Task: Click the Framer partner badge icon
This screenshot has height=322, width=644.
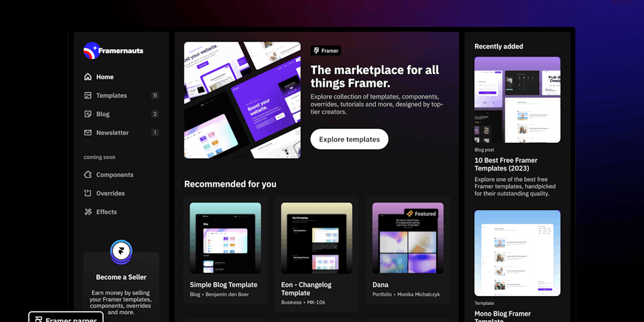Action: 39,319
